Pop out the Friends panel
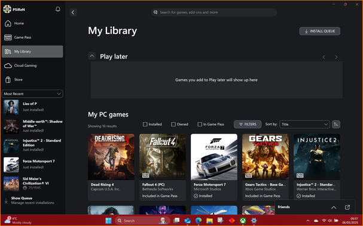363x226 pixels. click(347, 207)
